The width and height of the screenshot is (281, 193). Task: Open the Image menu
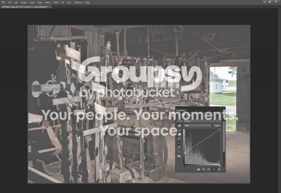pos(24,2)
